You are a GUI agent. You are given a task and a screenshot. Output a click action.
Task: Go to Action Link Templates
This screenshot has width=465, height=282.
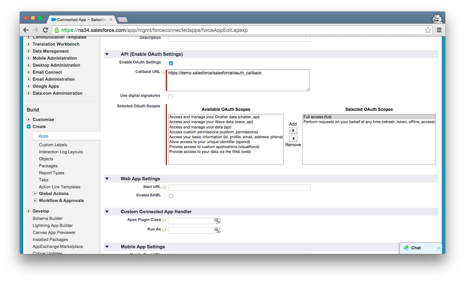coord(60,187)
